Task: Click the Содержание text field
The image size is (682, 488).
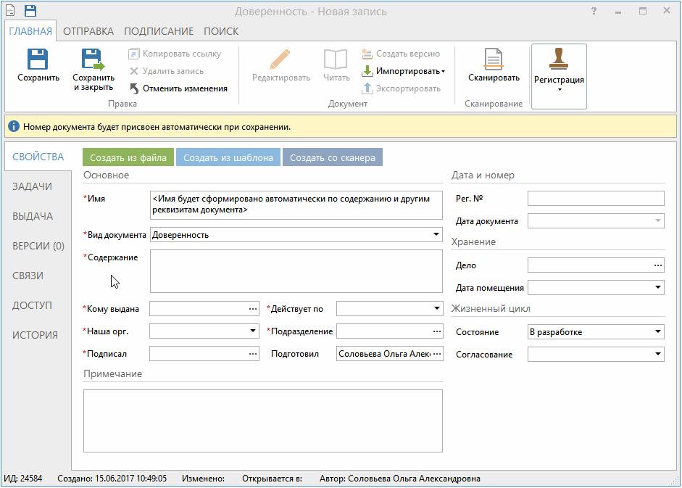Action: (x=296, y=270)
